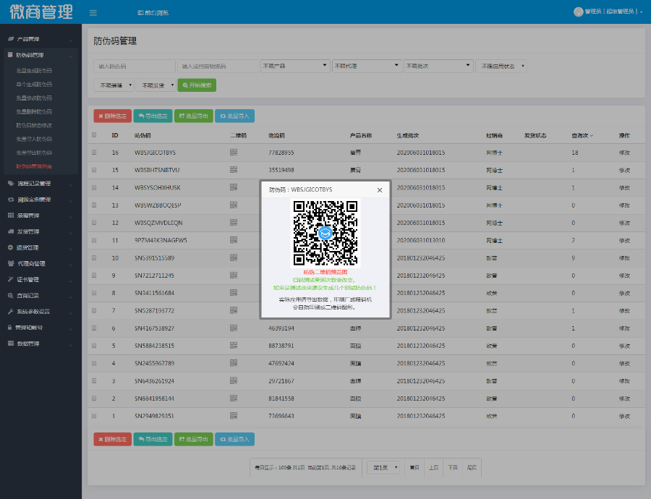
Task: Open the 不限启用状态 status dropdown
Action: (501, 66)
